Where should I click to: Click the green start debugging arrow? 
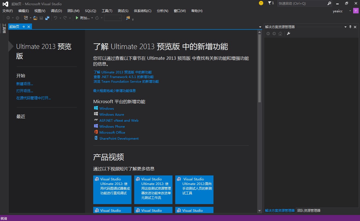77,18
